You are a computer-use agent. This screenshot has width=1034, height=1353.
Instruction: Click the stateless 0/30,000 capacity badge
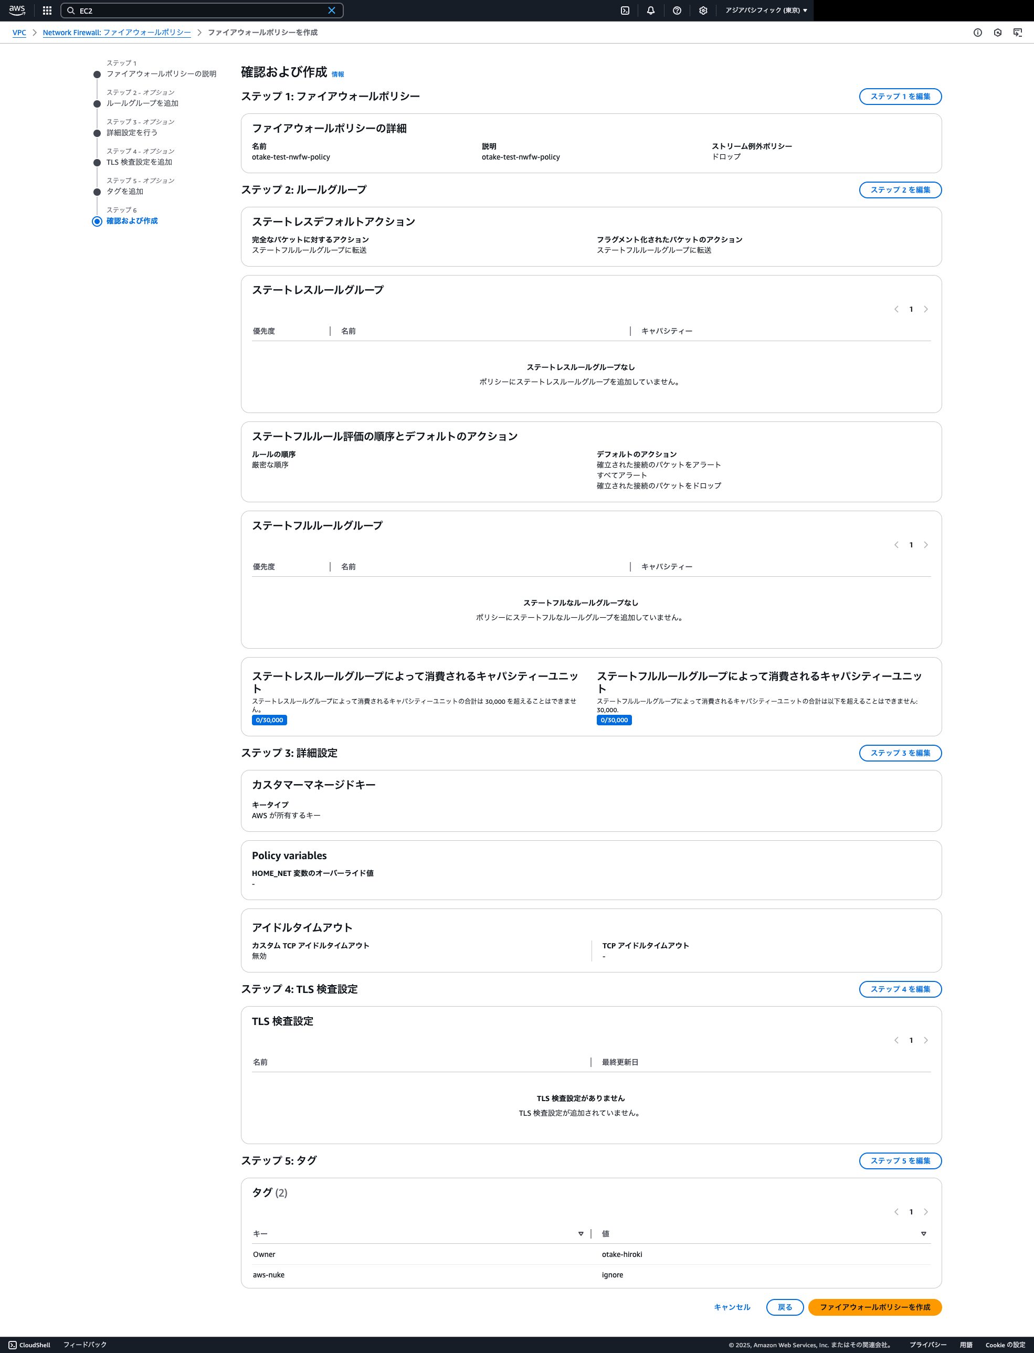click(x=269, y=721)
